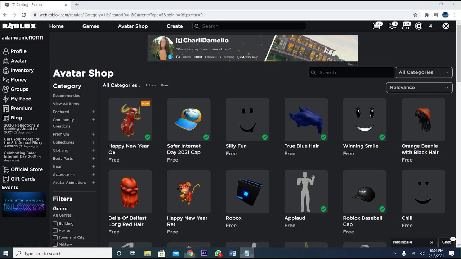Open the Relevance sort dropdown

419,87
